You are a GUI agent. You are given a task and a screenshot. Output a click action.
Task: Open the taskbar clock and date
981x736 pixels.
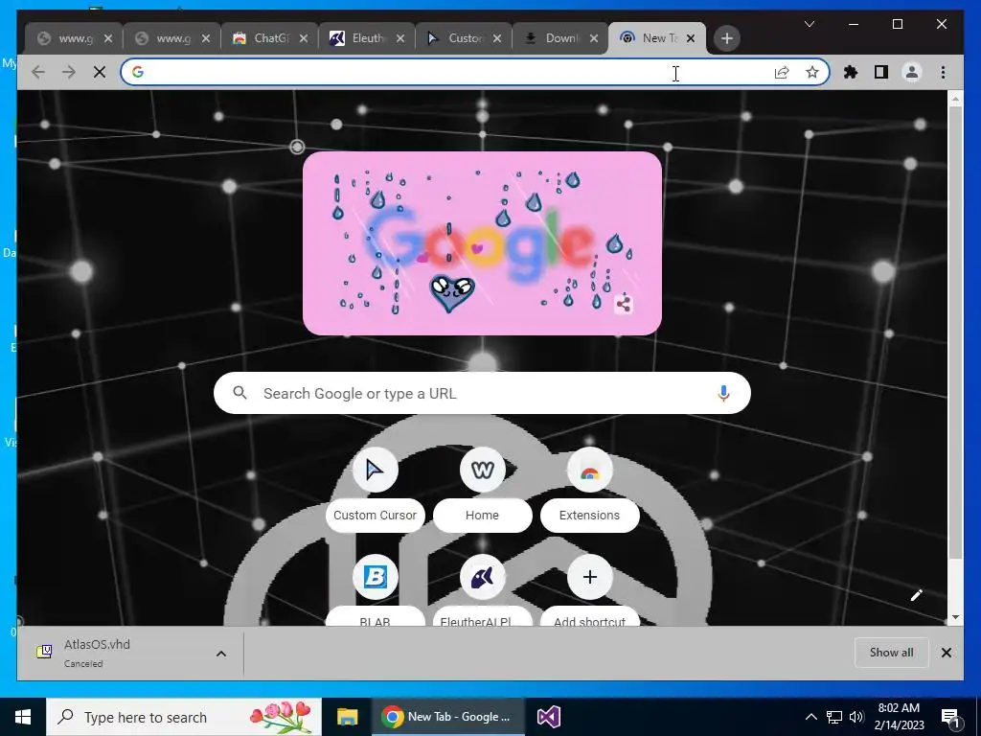click(x=899, y=717)
